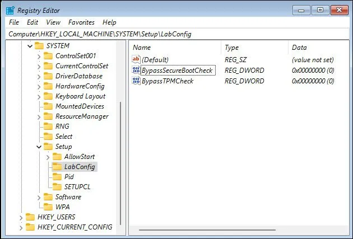Image resolution: width=353 pixels, height=239 pixels.
Task: Click the HKEY_USERS folder icon
Action: tap(30, 217)
